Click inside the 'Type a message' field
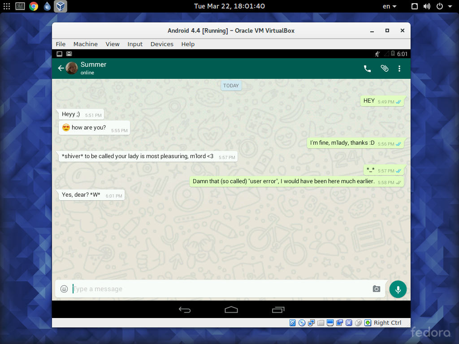The width and height of the screenshot is (459, 344). point(221,289)
